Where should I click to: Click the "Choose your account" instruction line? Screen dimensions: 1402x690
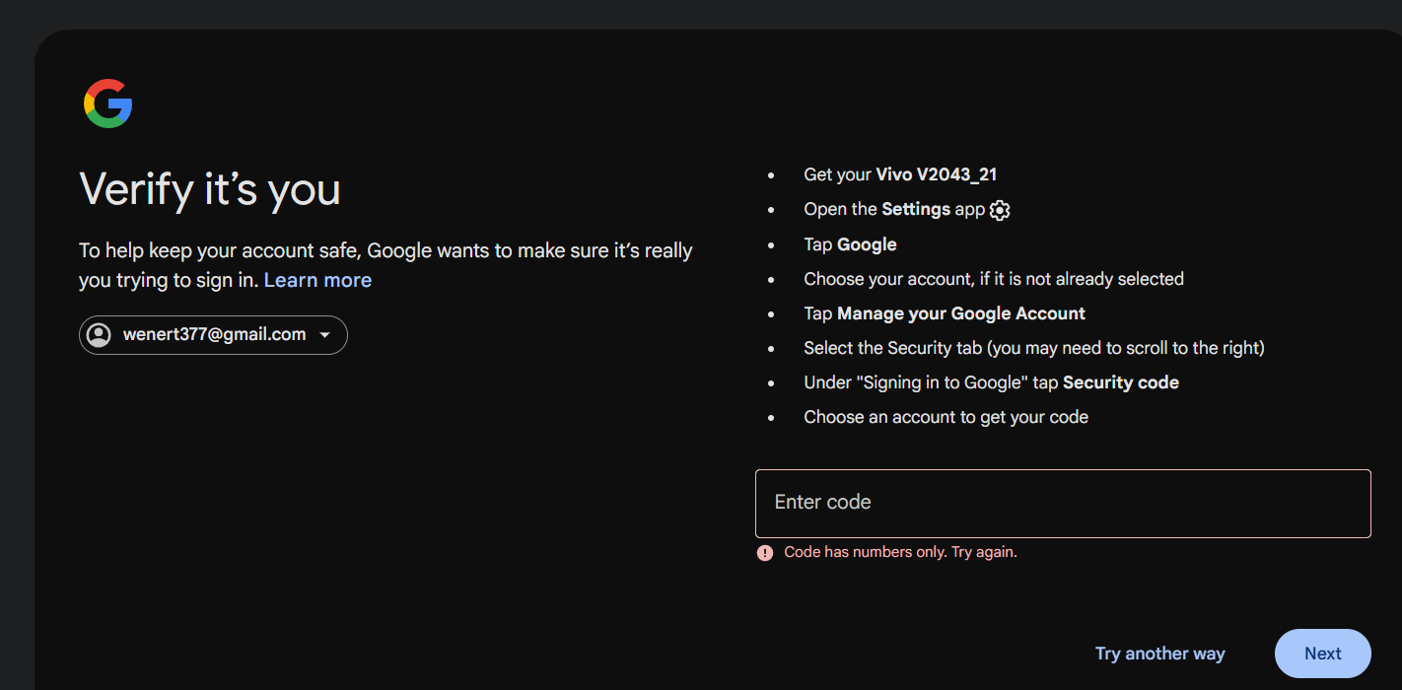[994, 279]
